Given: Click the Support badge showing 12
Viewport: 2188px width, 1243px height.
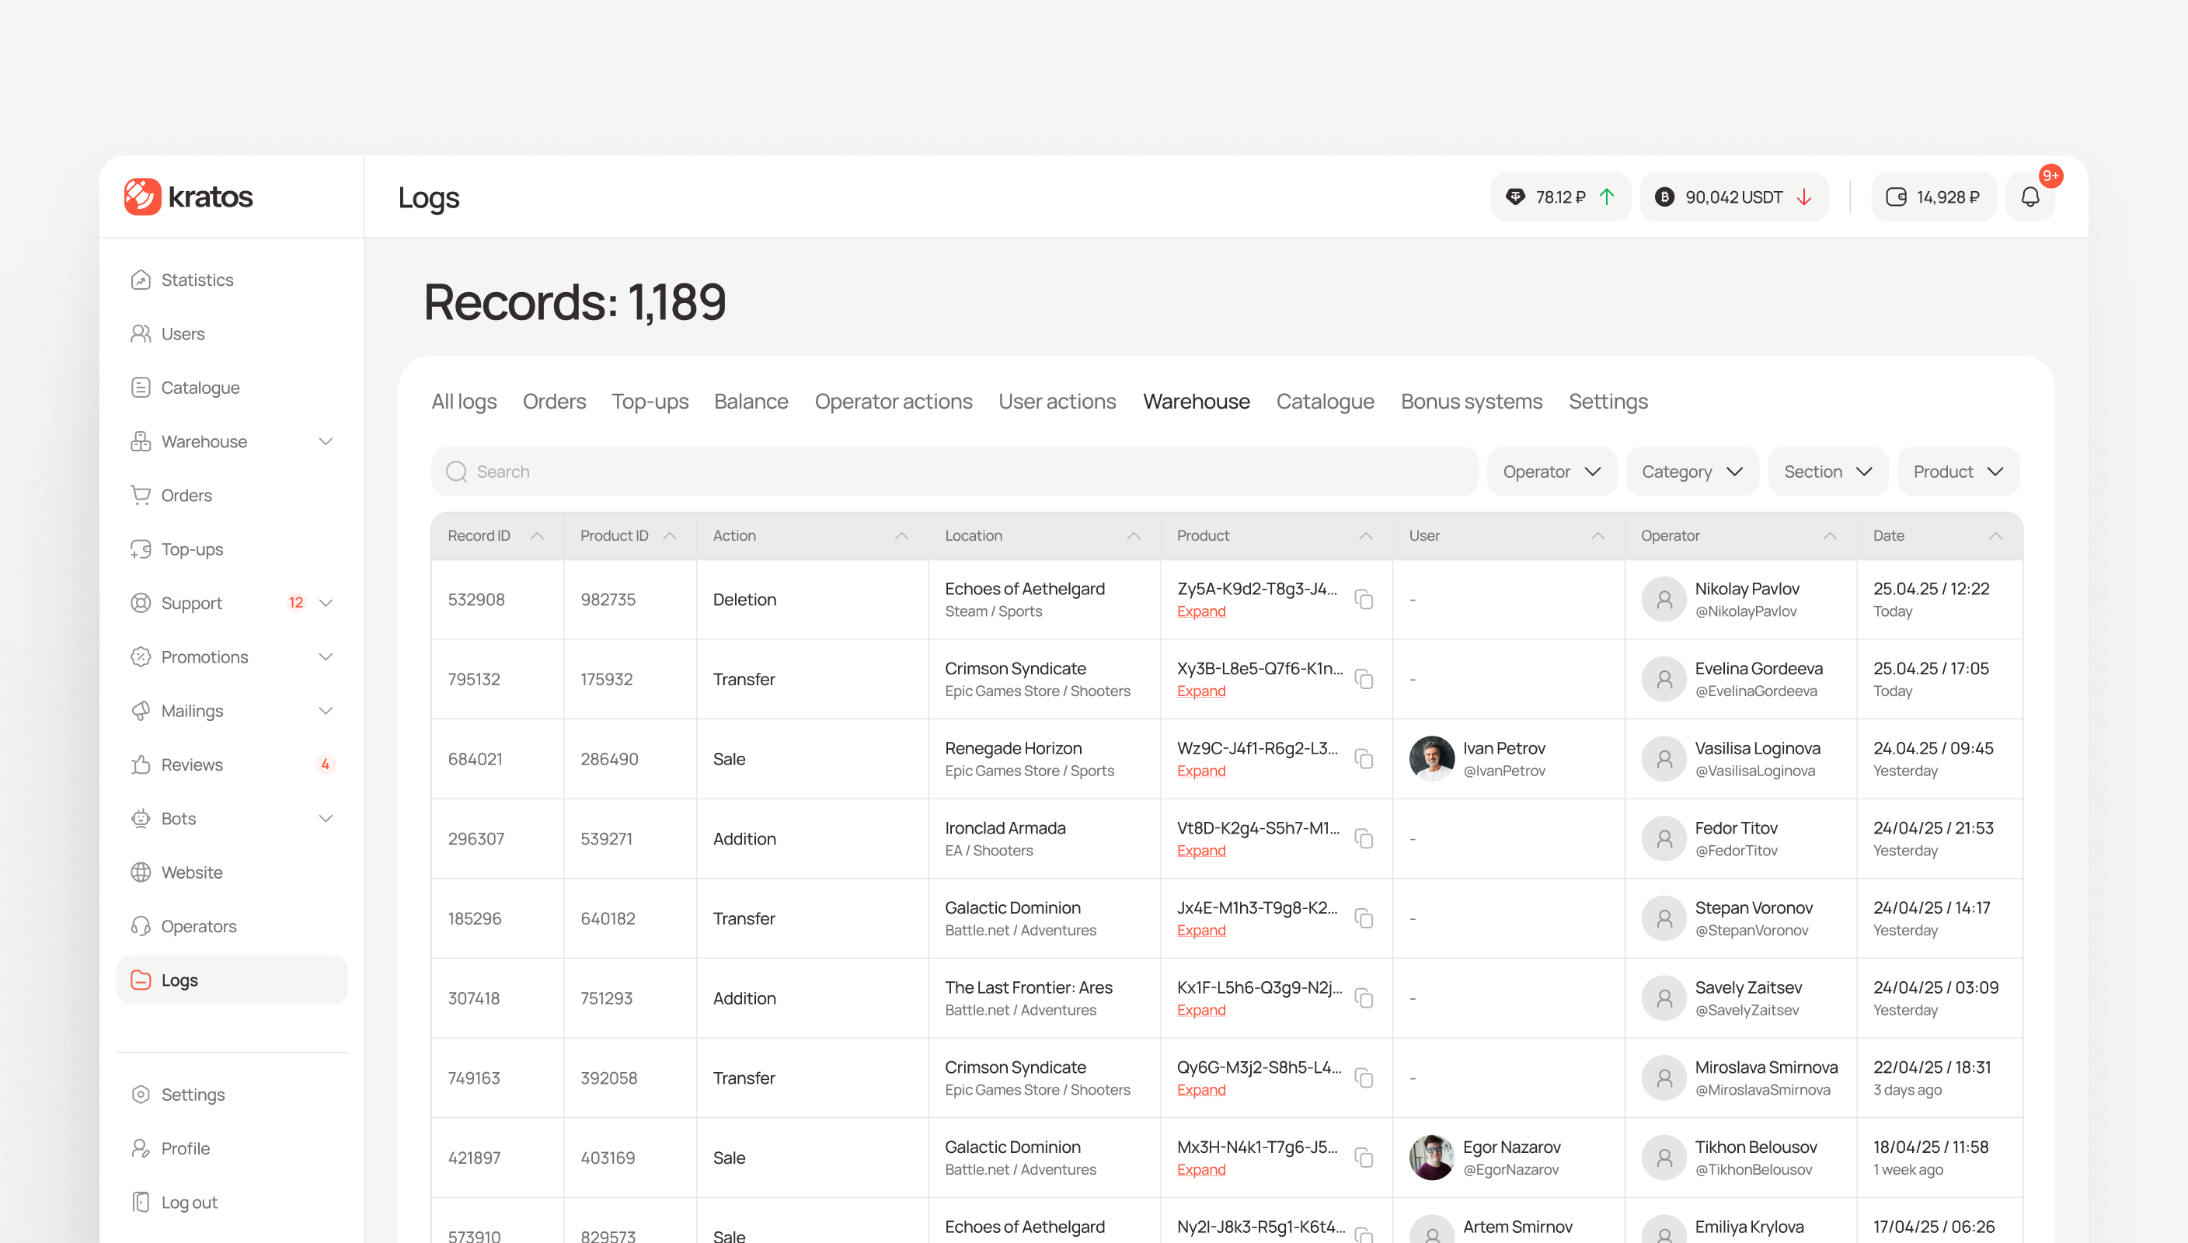Looking at the screenshot, I should [x=295, y=603].
